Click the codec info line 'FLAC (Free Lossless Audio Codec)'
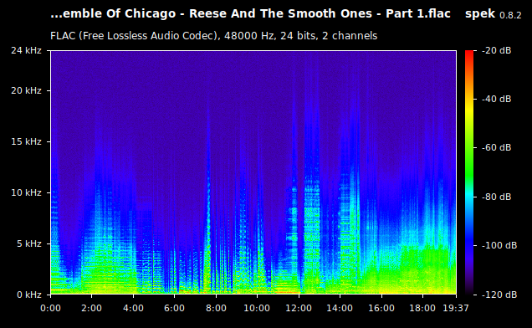Image resolution: width=532 pixels, height=328 pixels. coord(135,36)
